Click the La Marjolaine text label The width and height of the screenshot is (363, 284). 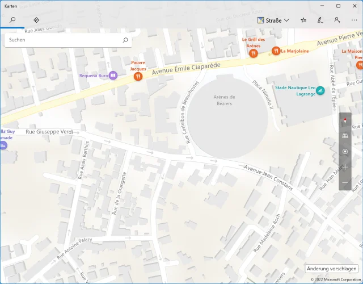pyautogui.click(x=295, y=51)
